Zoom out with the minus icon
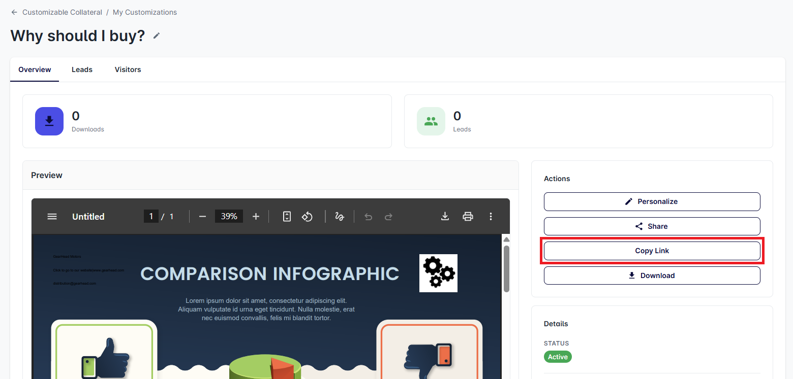Viewport: 793px width, 379px height. point(202,217)
